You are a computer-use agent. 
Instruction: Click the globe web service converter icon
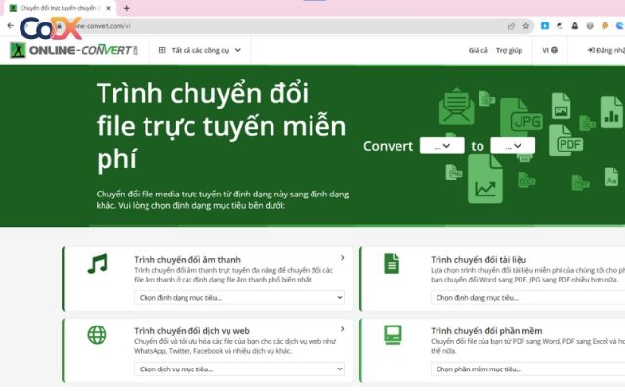click(98, 334)
